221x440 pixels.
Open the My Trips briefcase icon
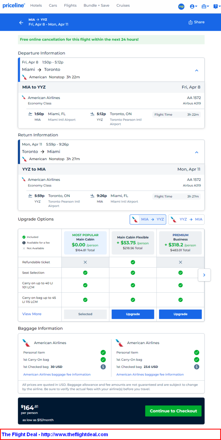(205, 6)
